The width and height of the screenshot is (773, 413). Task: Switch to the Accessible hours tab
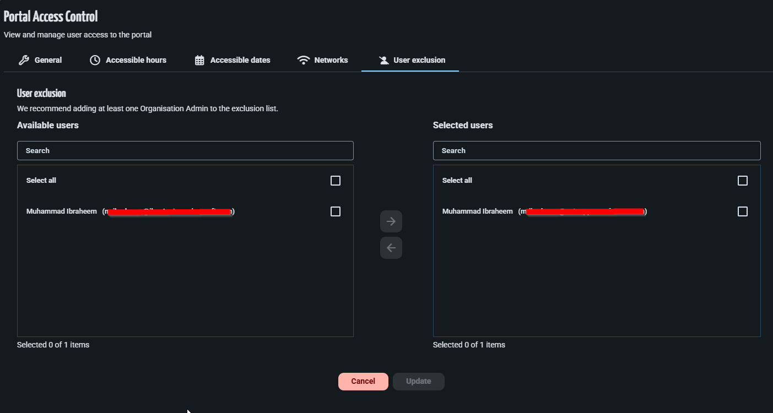pos(128,60)
